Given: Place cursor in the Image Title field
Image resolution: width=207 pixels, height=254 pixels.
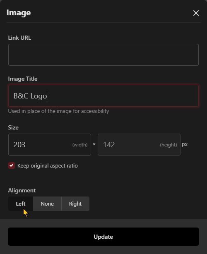Looking at the screenshot, I should tap(103, 96).
